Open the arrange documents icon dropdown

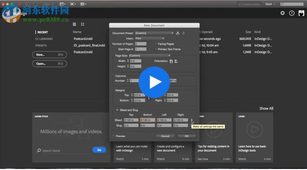coord(83,4)
